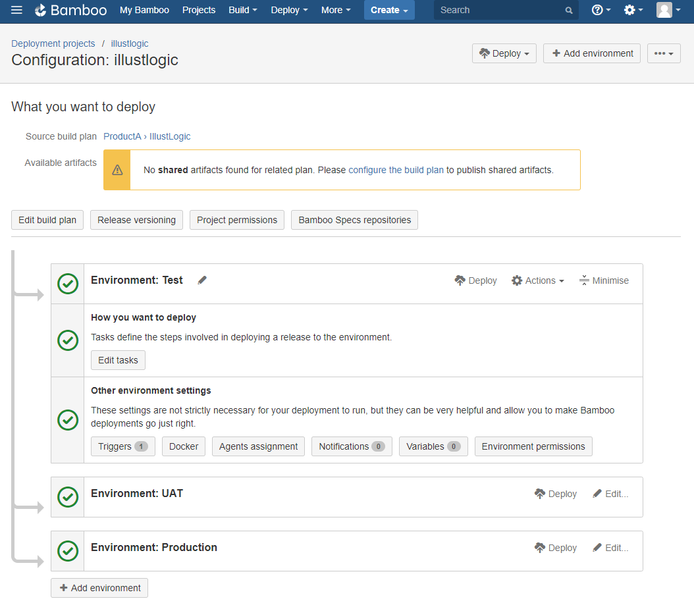Image resolution: width=694 pixels, height=607 pixels.
Task: Deploy the Production environment
Action: [x=556, y=548]
